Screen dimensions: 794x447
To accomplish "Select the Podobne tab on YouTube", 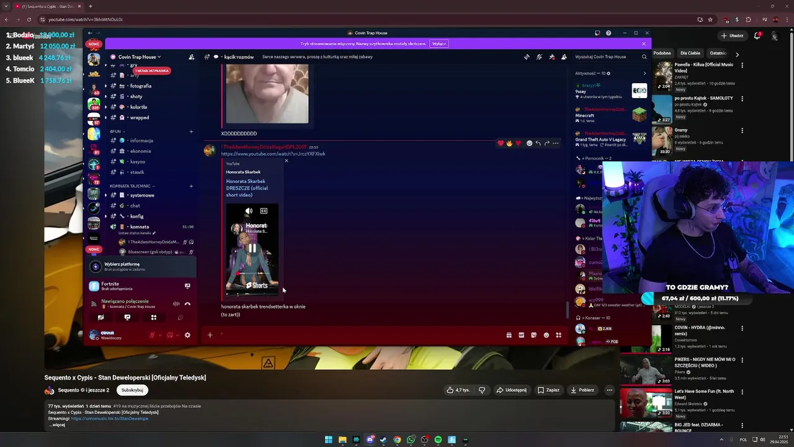I will [662, 53].
